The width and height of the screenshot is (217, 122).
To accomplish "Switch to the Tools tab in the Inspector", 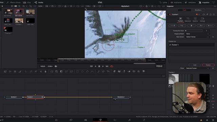I will (184, 10).
